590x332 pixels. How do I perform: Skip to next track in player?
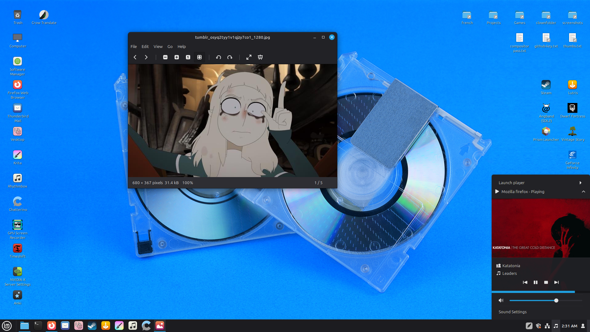tap(557, 282)
